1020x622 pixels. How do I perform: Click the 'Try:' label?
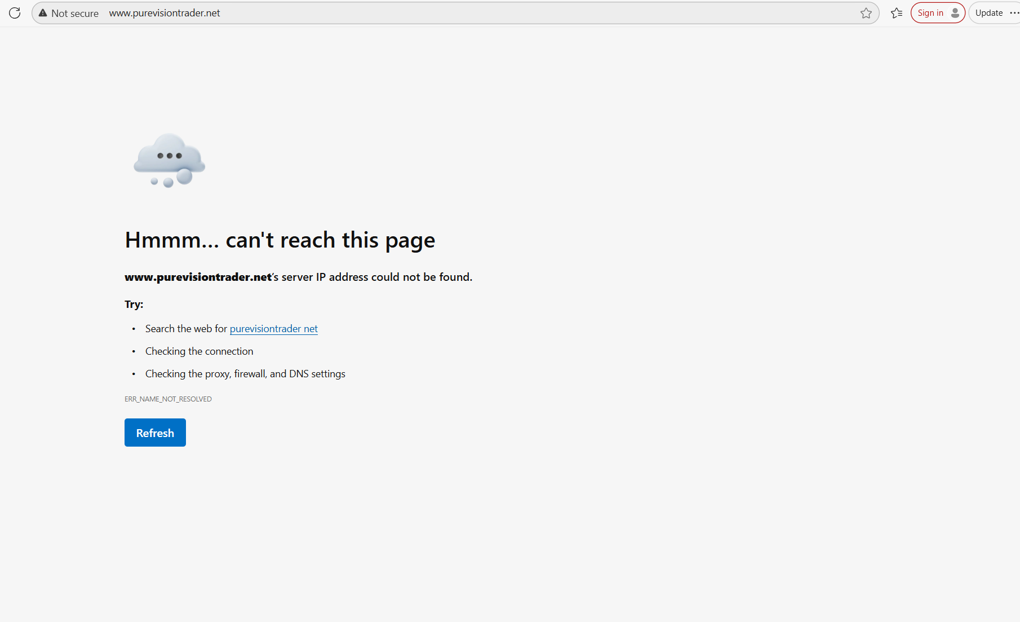tap(134, 305)
